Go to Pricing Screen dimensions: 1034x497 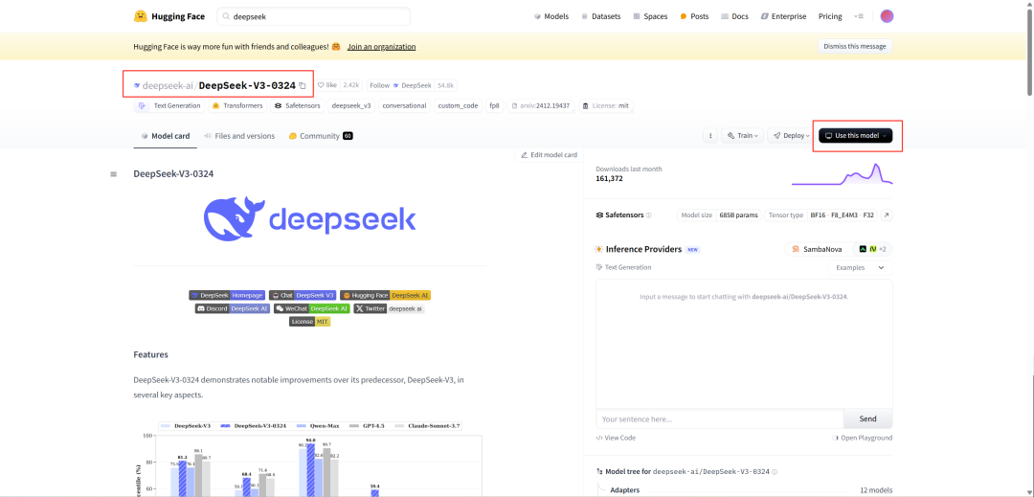point(830,16)
